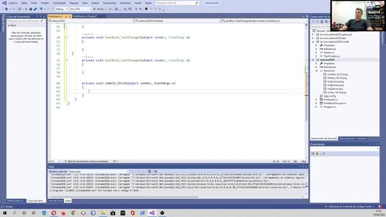Switch to the frmEstado.cs [Design] tab
The image size is (386, 217).
pos(85,16)
